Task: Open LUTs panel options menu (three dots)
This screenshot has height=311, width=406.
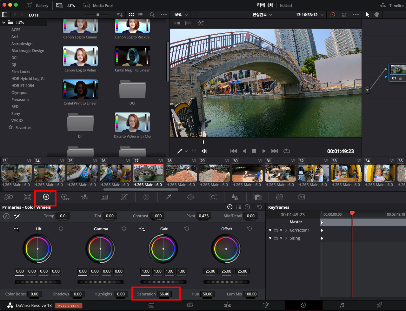Action: (x=164, y=15)
